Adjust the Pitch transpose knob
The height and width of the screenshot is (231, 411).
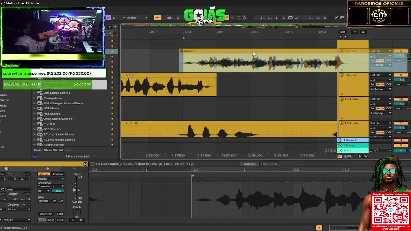pyautogui.click(x=77, y=213)
